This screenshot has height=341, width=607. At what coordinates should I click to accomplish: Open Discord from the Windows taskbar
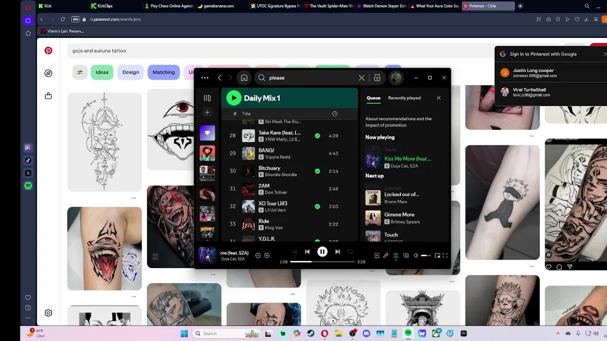click(x=366, y=333)
